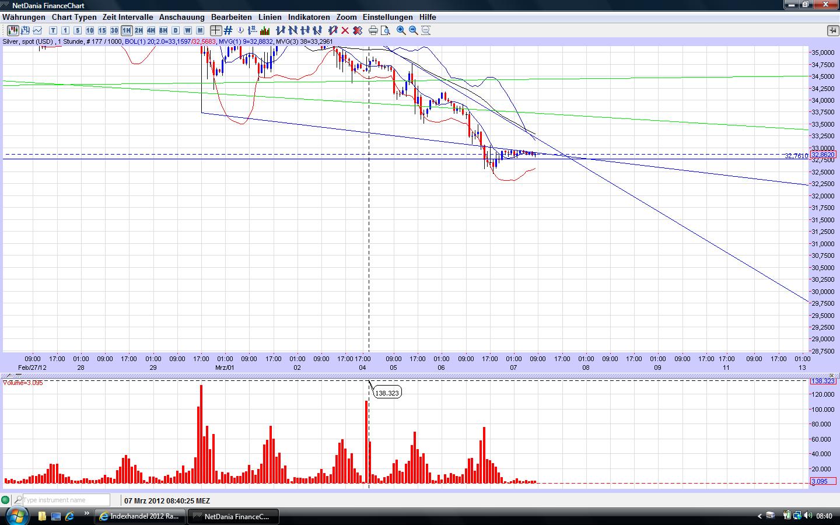Switch to the line chart icon
This screenshot has height=525, width=840.
(38, 30)
